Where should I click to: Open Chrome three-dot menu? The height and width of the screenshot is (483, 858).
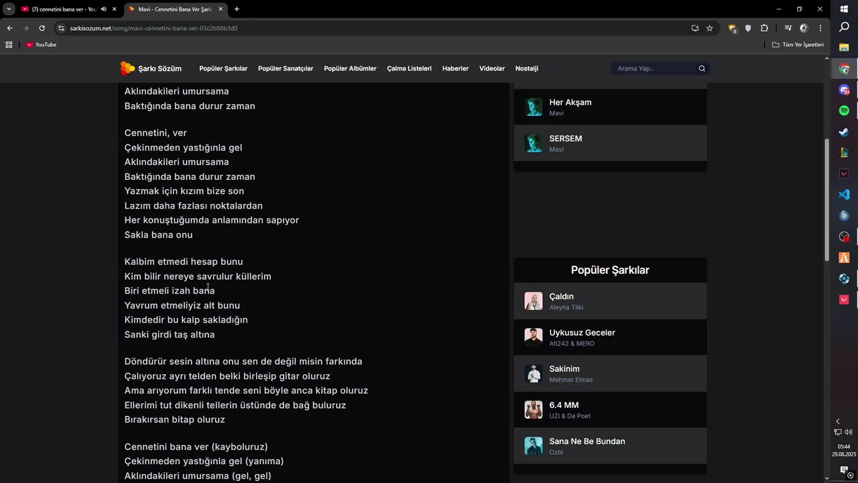[x=820, y=28]
